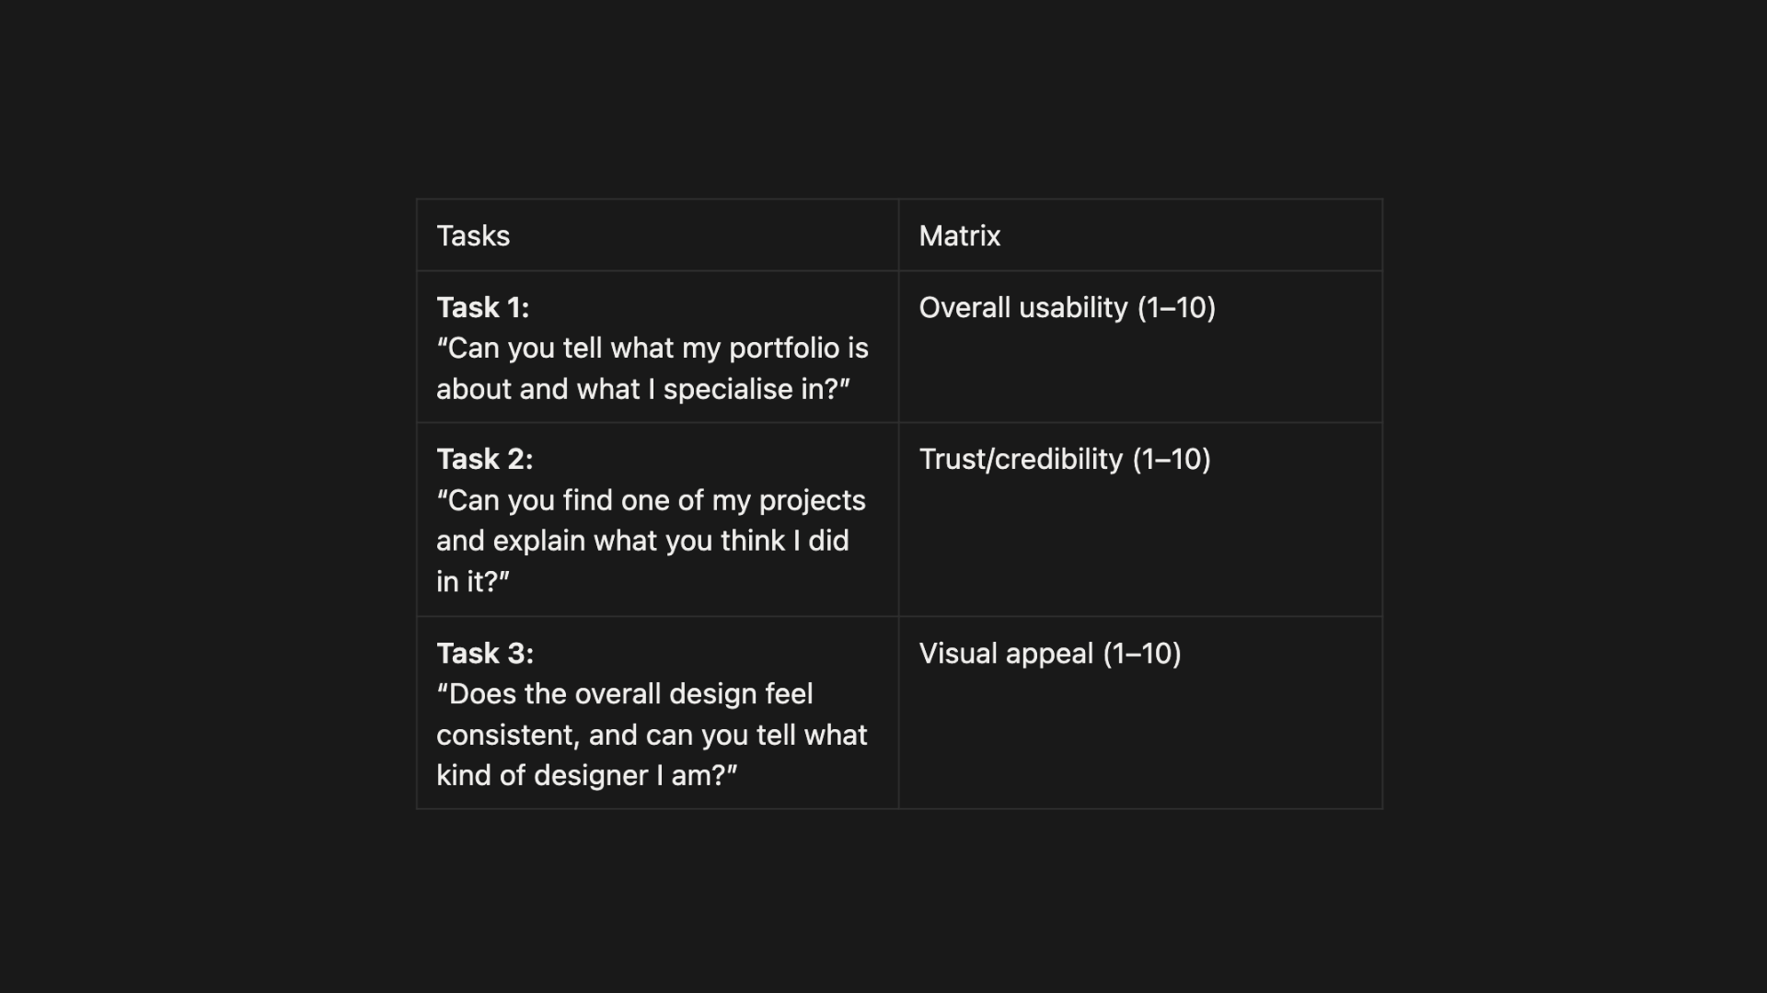Click the line "about and what I specialise in?"
The height and width of the screenshot is (993, 1767).
pos(642,389)
